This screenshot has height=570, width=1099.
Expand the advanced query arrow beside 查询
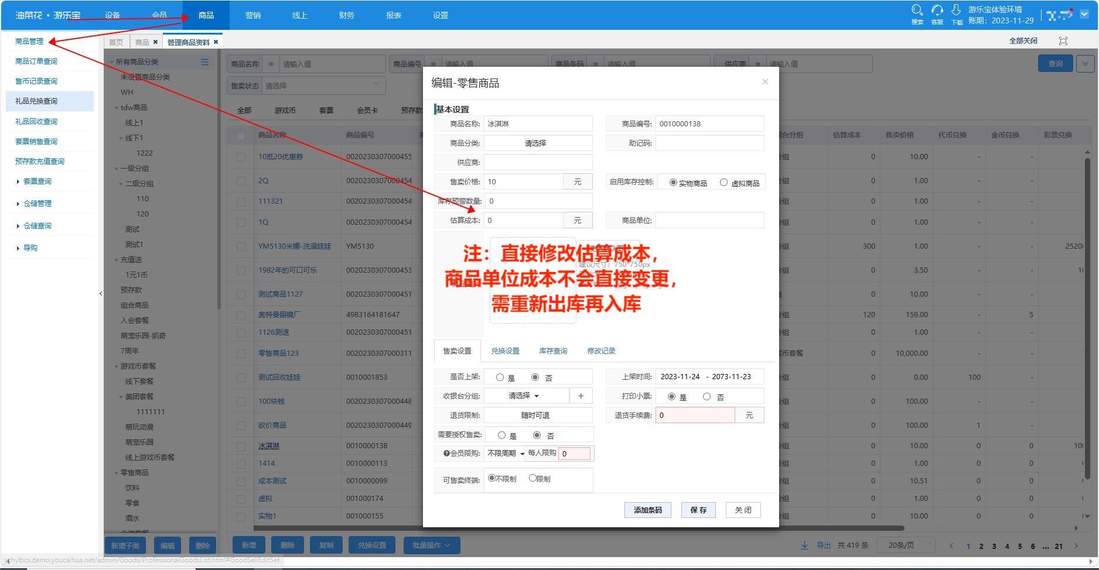(1085, 64)
